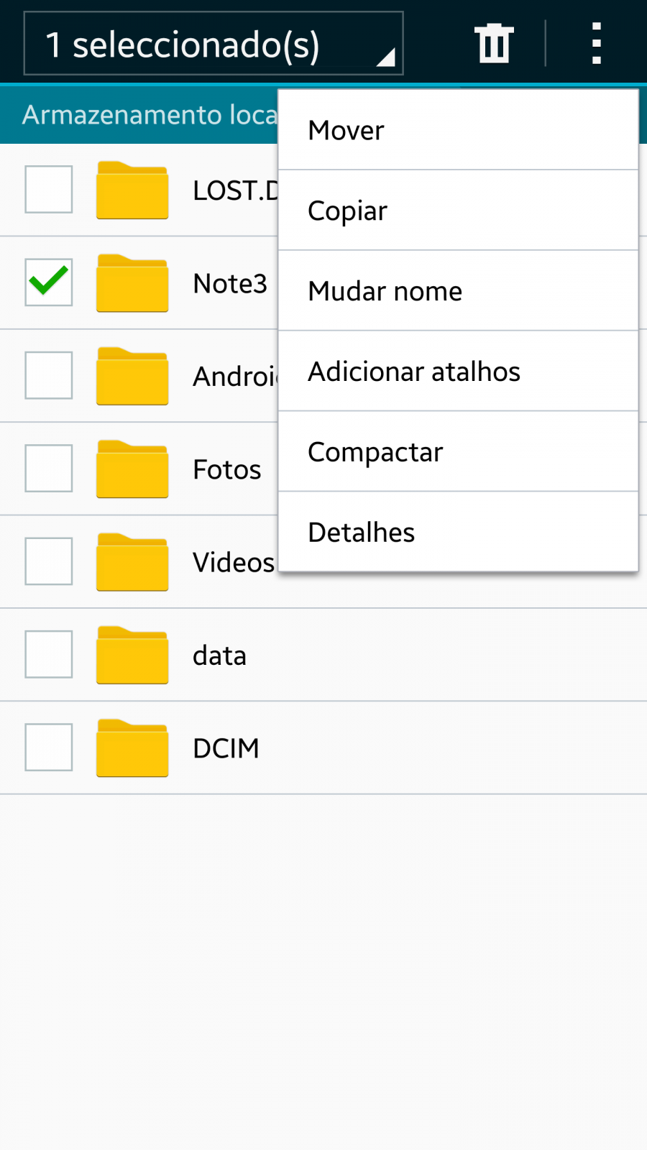Tick the Fotos folder checkbox
Image resolution: width=647 pixels, height=1150 pixels.
[49, 468]
